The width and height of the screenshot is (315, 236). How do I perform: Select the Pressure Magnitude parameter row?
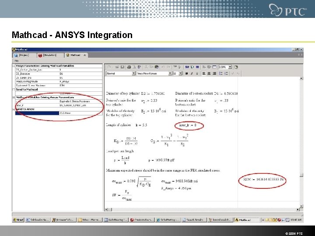[x=59, y=82]
